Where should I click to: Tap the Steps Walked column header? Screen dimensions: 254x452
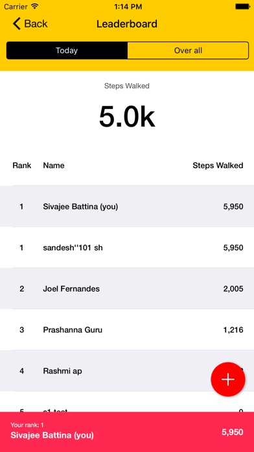click(218, 166)
